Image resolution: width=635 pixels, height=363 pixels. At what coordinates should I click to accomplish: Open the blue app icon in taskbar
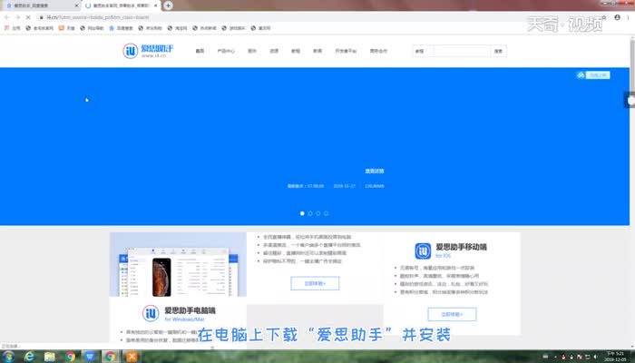pyautogui.click(x=90, y=357)
